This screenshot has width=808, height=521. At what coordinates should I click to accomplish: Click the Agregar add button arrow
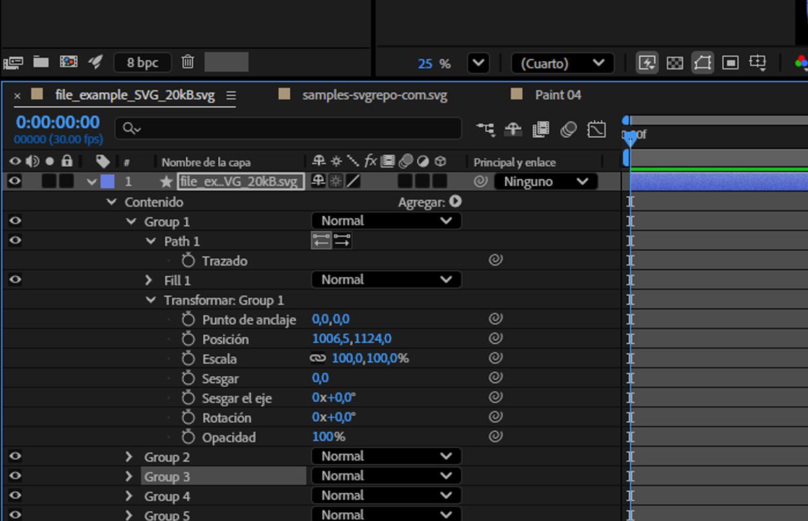pos(456,201)
